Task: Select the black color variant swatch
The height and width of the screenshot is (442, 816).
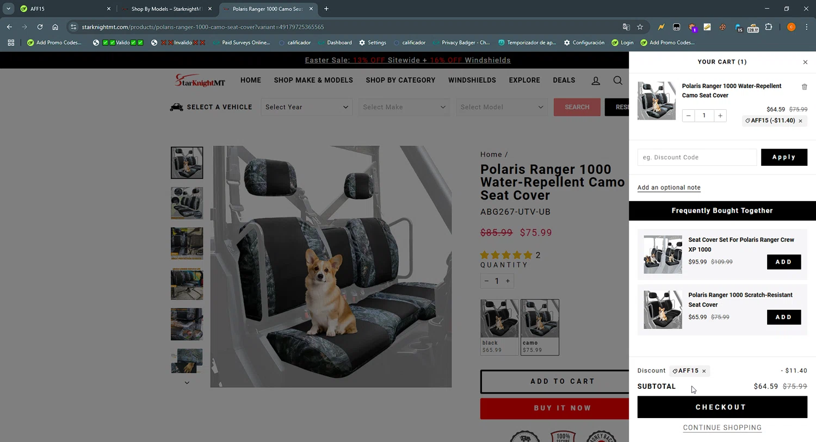Action: [x=499, y=327]
